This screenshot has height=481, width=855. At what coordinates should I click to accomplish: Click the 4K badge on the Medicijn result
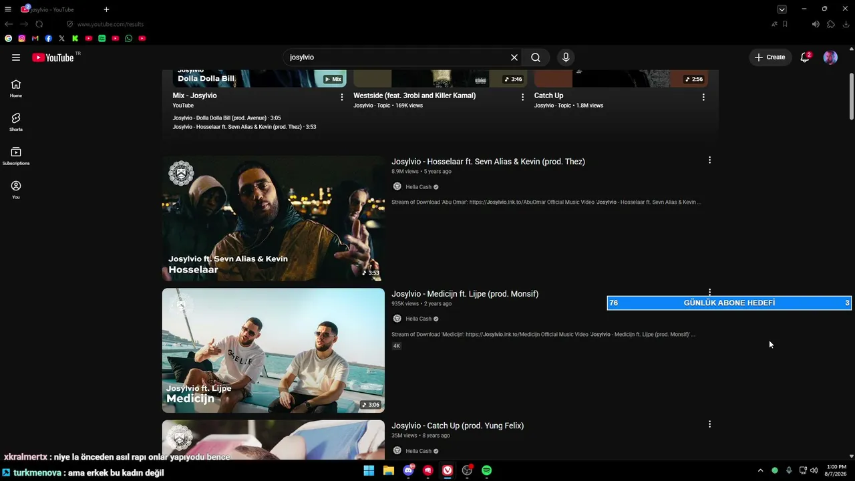click(397, 346)
